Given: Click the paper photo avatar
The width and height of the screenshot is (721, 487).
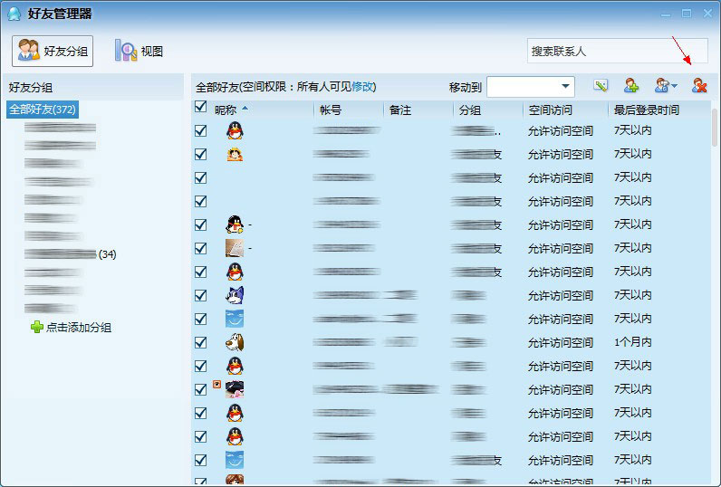Looking at the screenshot, I should point(235,248).
